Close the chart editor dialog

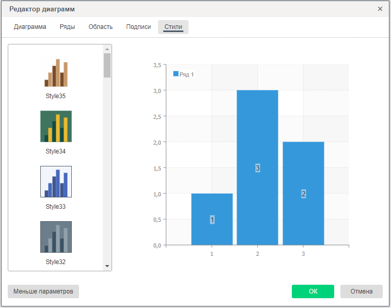pos(380,9)
